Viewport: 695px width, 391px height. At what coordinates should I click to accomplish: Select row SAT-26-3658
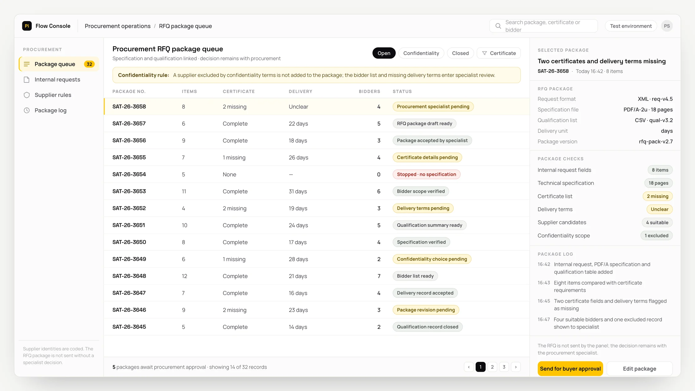click(316, 106)
